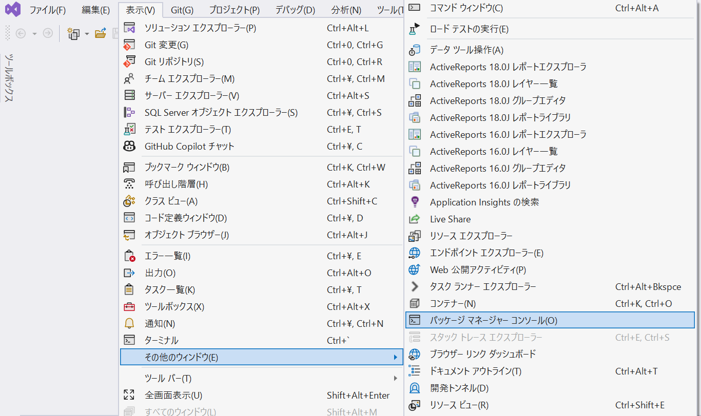
Task: Open the dropdown arrow beside new project button
Action: click(87, 34)
